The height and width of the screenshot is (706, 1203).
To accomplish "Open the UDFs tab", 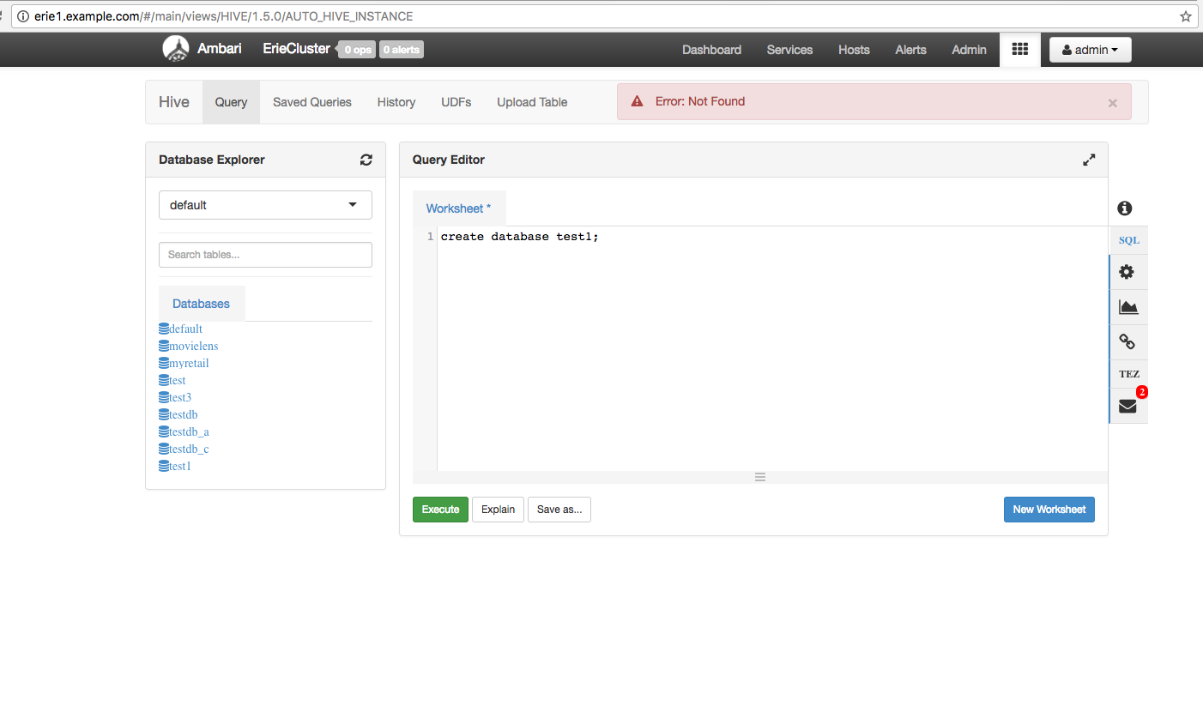I will click(456, 102).
